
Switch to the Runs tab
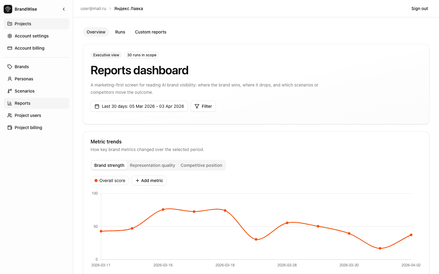[120, 32]
